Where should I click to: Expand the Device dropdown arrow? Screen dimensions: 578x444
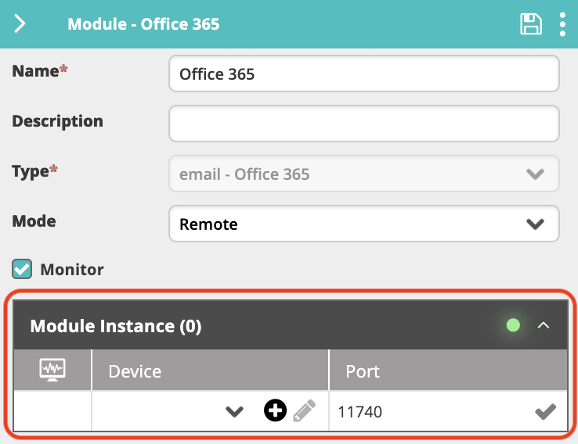click(234, 411)
